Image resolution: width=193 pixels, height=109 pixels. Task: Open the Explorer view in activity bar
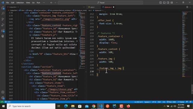coord(3,8)
